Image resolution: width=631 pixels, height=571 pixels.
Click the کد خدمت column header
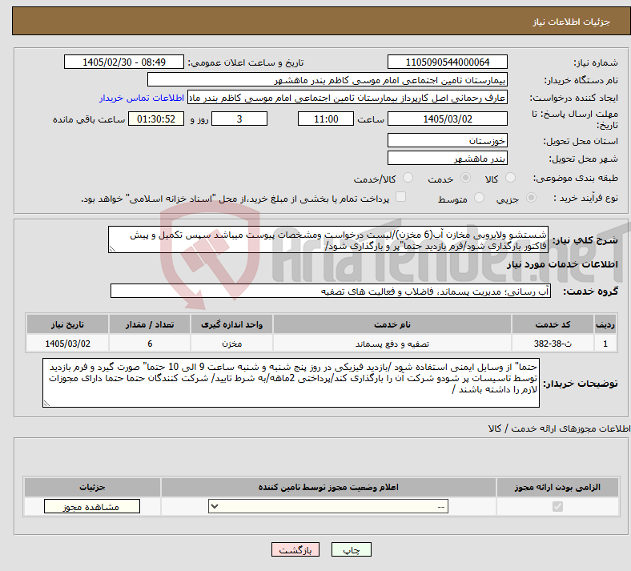553,324
